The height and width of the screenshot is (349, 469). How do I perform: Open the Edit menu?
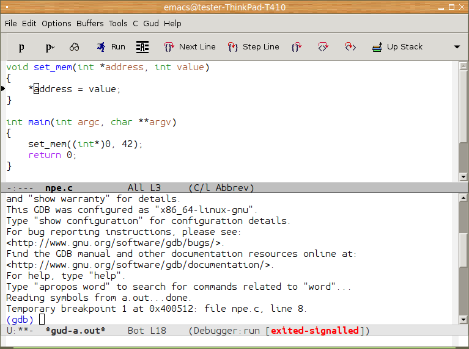(29, 23)
